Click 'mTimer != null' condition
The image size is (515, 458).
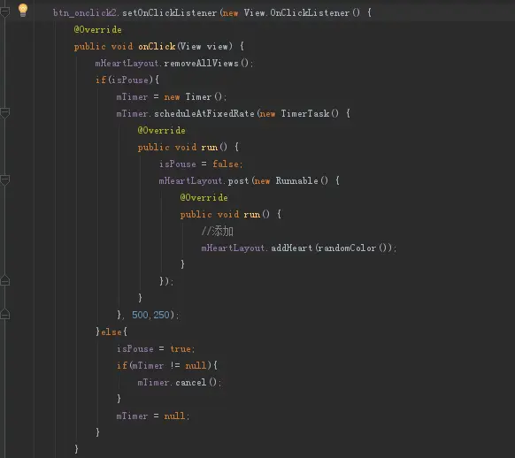(169, 365)
